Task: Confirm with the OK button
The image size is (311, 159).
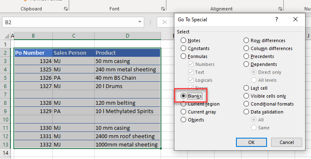Action: coord(251,142)
